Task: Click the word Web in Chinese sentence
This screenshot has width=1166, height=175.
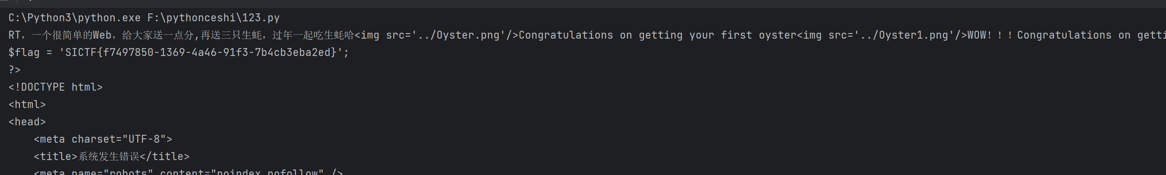Action: 102,35
